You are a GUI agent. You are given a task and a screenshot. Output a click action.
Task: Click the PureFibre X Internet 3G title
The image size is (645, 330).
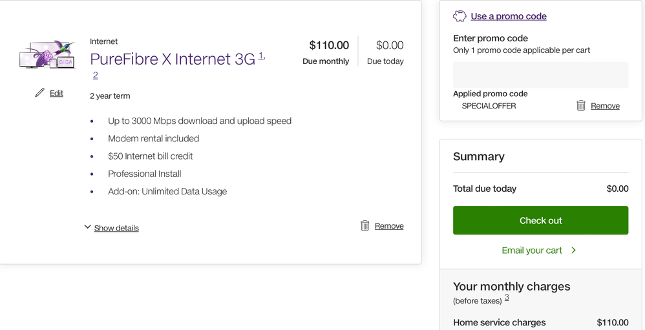point(173,59)
